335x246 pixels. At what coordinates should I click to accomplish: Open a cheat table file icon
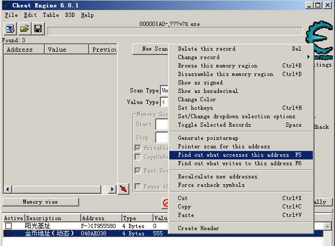(24, 29)
